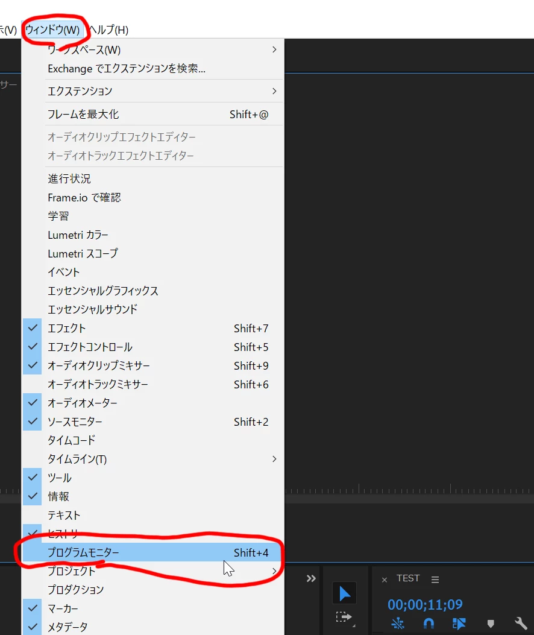Uncheck the メタデータ panel entry
The image size is (534, 635).
152,627
